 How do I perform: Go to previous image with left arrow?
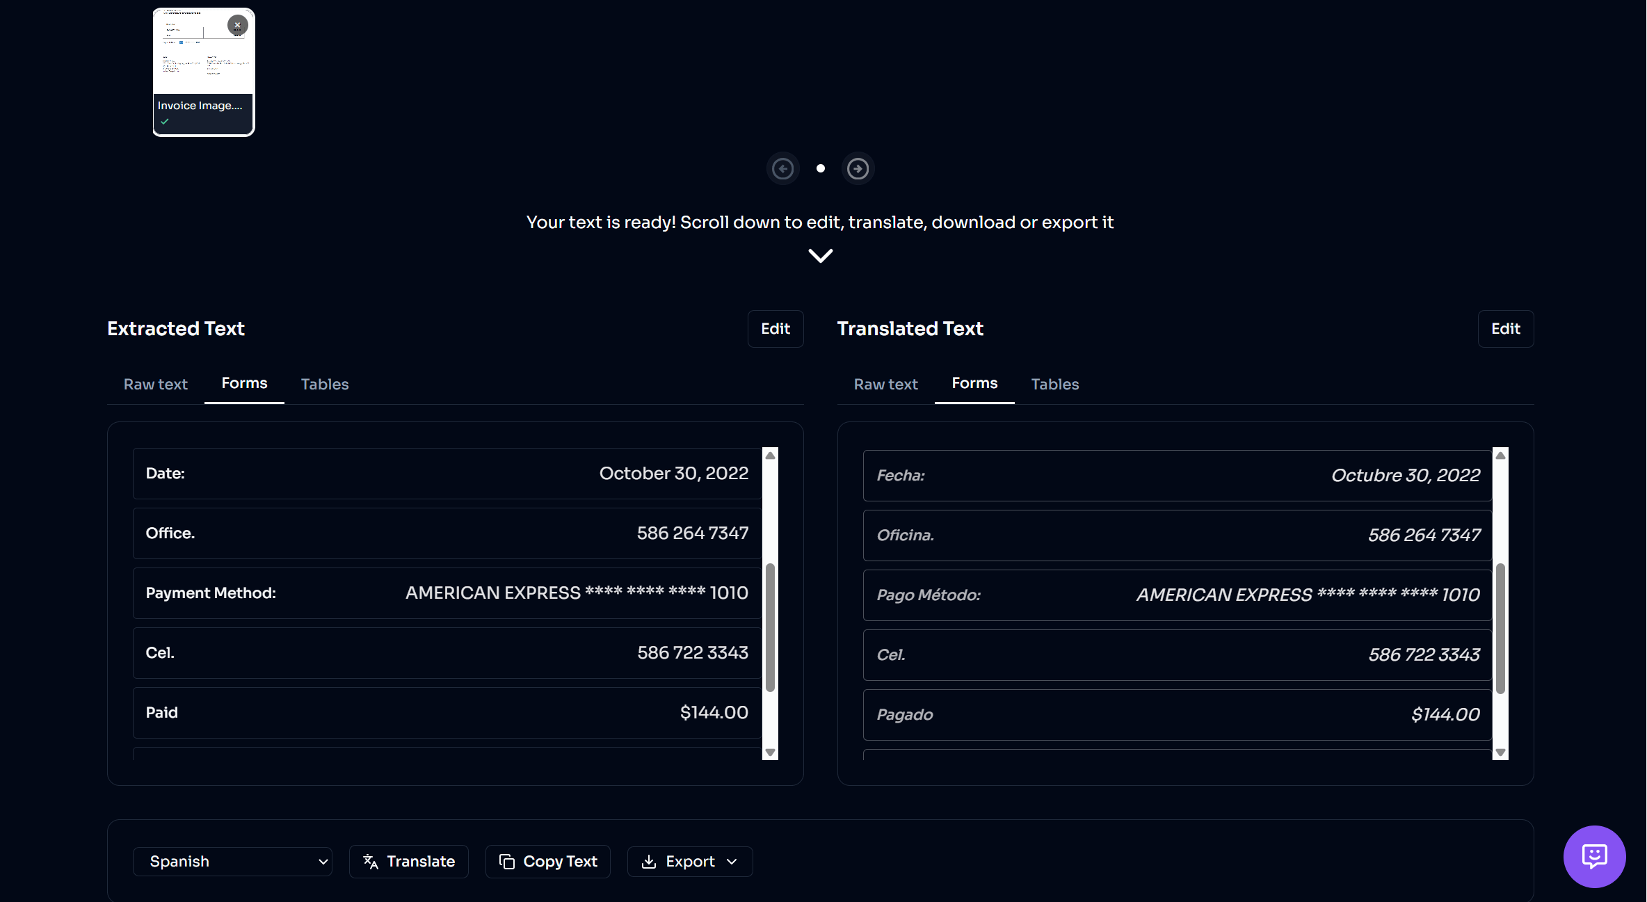point(782,169)
